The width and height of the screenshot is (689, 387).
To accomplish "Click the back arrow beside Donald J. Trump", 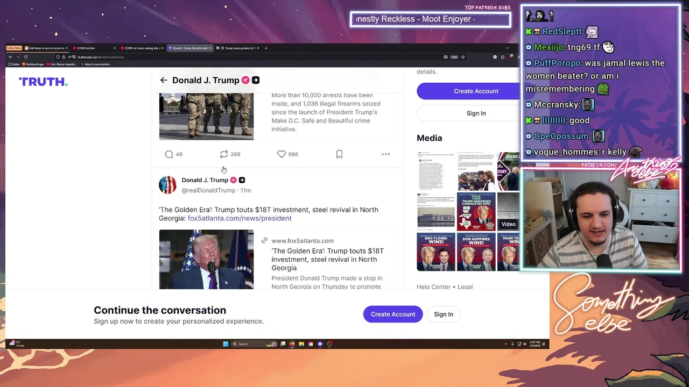I will click(x=164, y=80).
